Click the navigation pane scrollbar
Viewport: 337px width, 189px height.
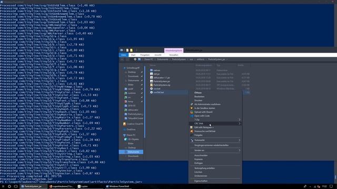point(145,102)
